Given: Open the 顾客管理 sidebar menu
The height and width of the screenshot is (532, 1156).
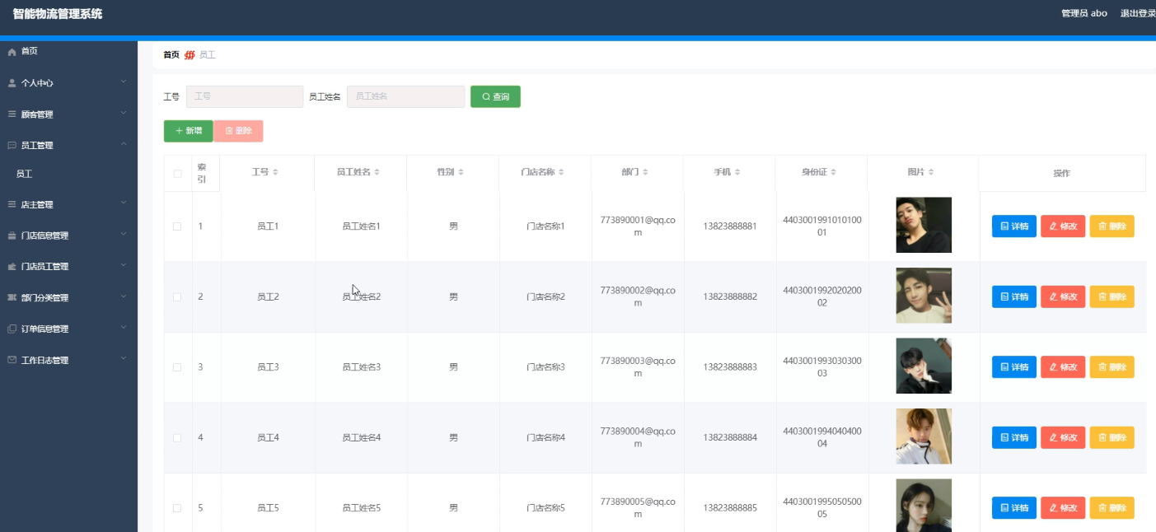Looking at the screenshot, I should (68, 114).
